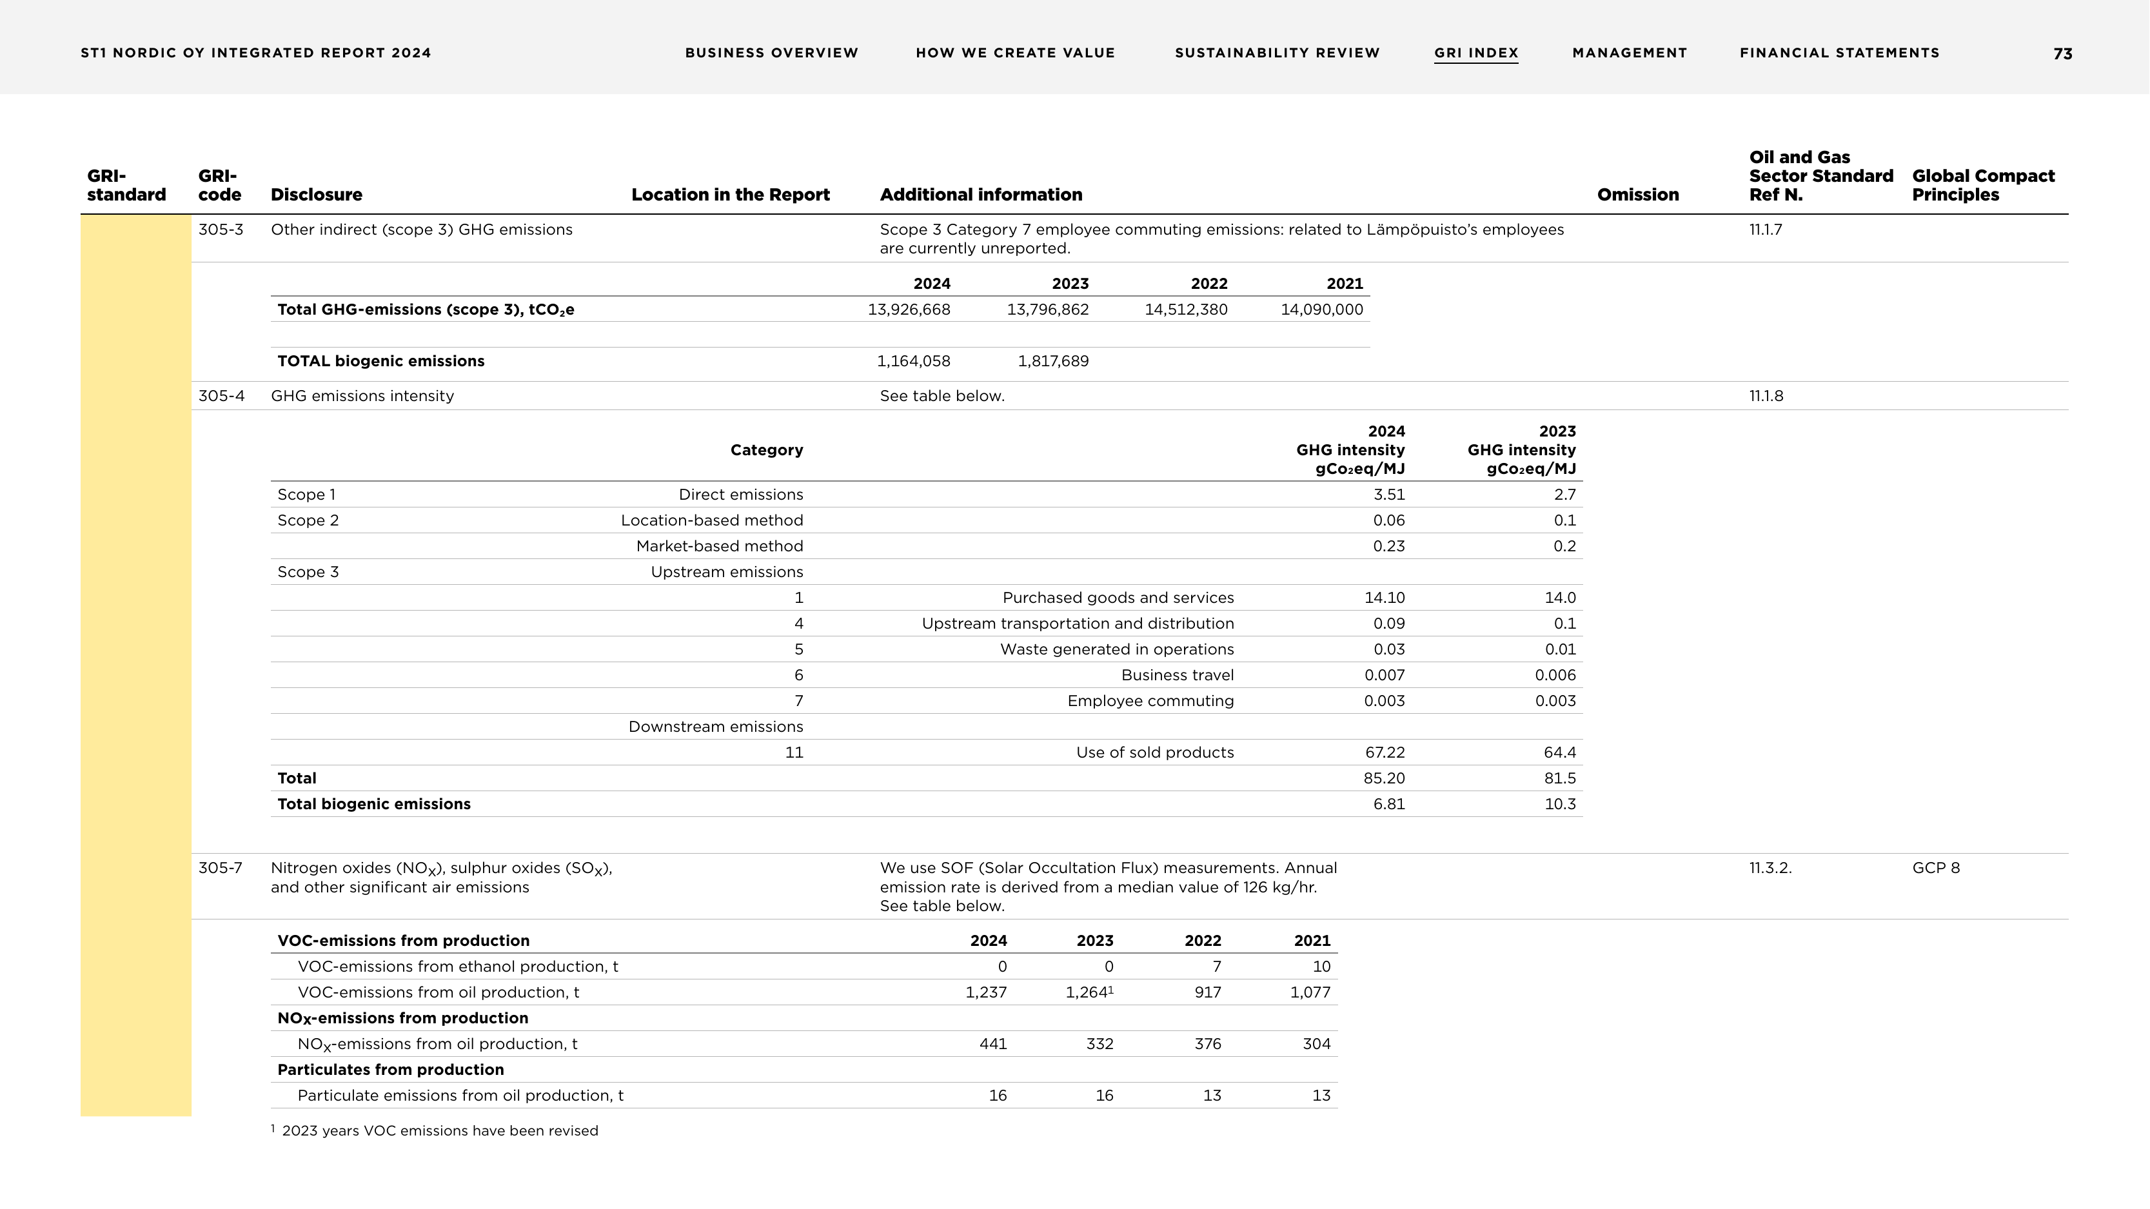Click Oil and Gas ref 11.3.2.
Screen dimensions: 2150x1209
(x=1770, y=868)
